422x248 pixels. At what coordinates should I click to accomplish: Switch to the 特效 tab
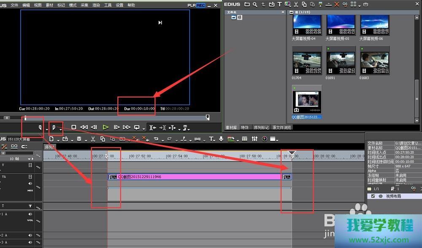(245, 127)
